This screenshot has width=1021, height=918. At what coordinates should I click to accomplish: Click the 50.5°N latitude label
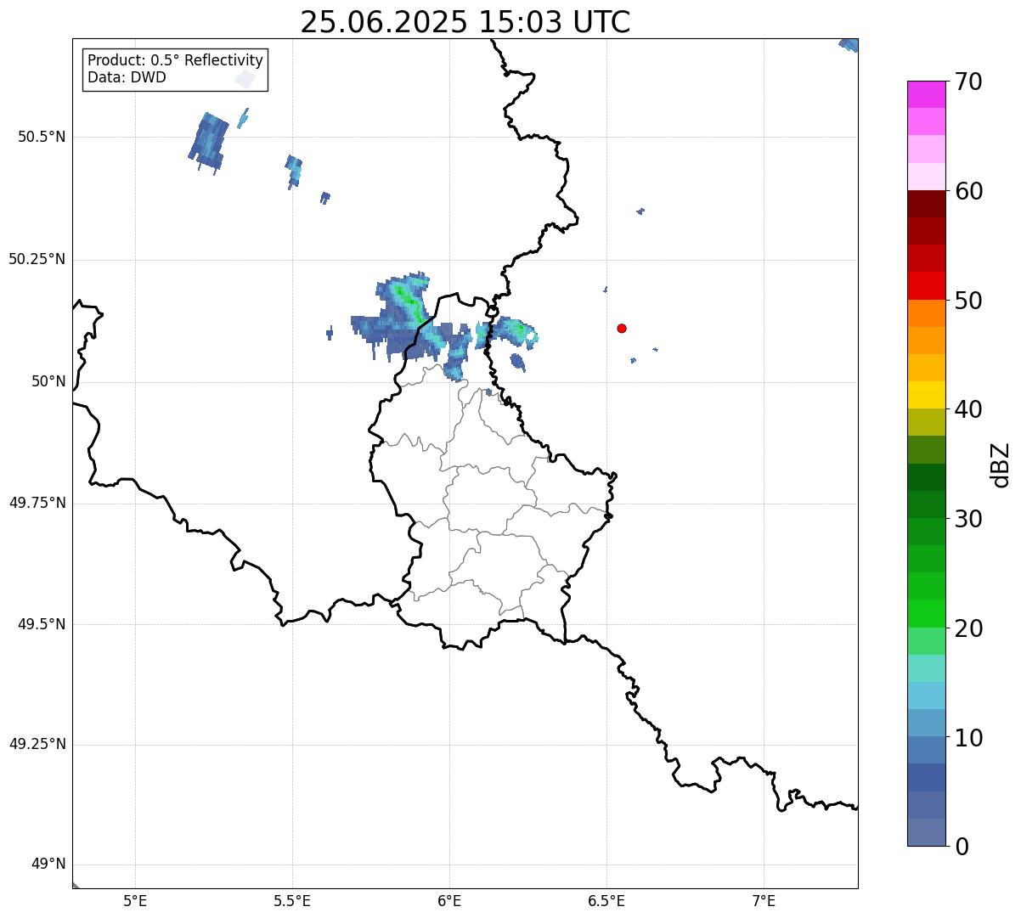(x=42, y=138)
